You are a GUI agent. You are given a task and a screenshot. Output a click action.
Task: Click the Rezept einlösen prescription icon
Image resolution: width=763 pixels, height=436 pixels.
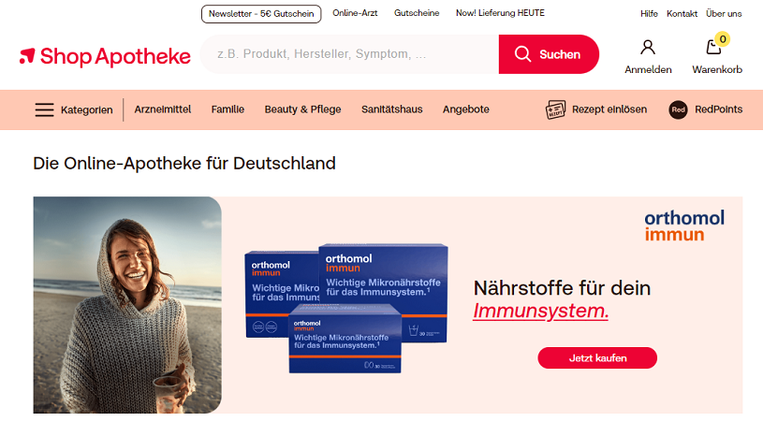tap(555, 109)
